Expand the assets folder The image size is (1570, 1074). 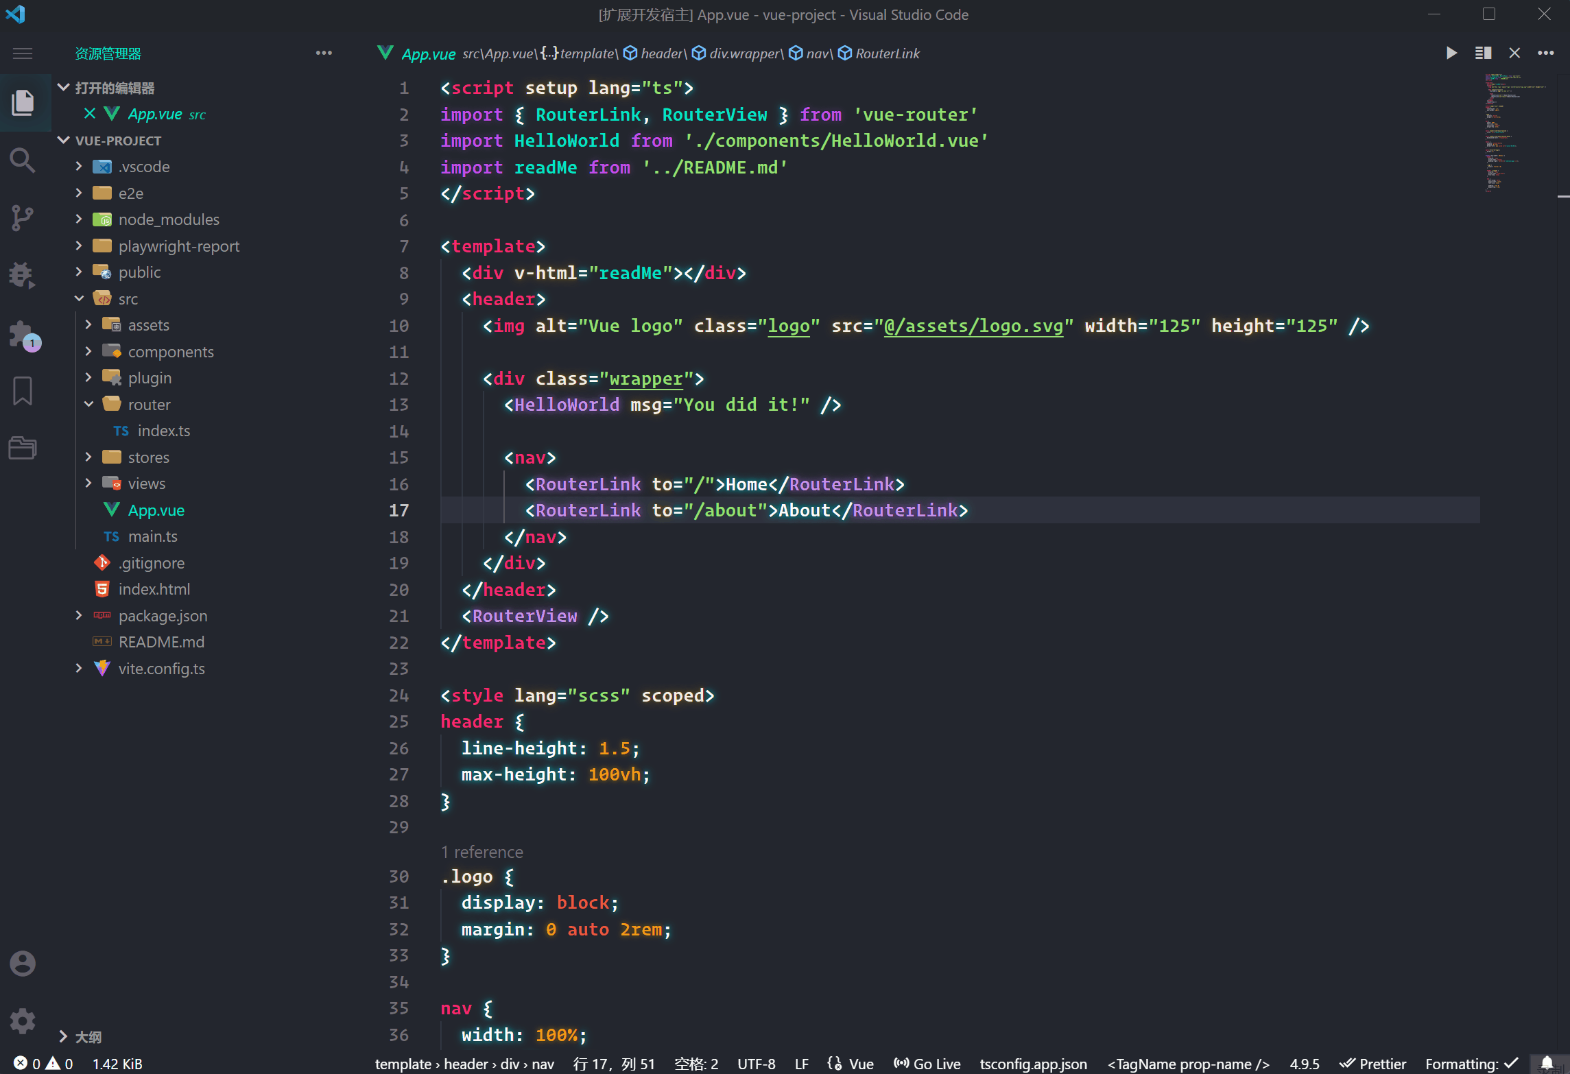(88, 324)
